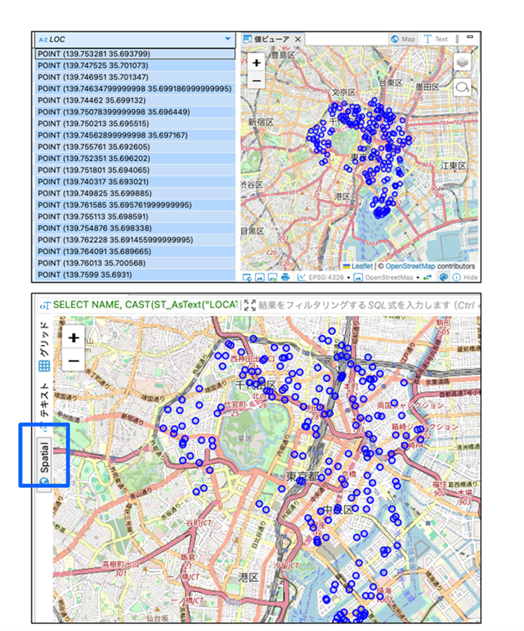Viewport: 524px width, 631px height.
Task: Zoom out on the upper value viewer map
Action: 256,80
